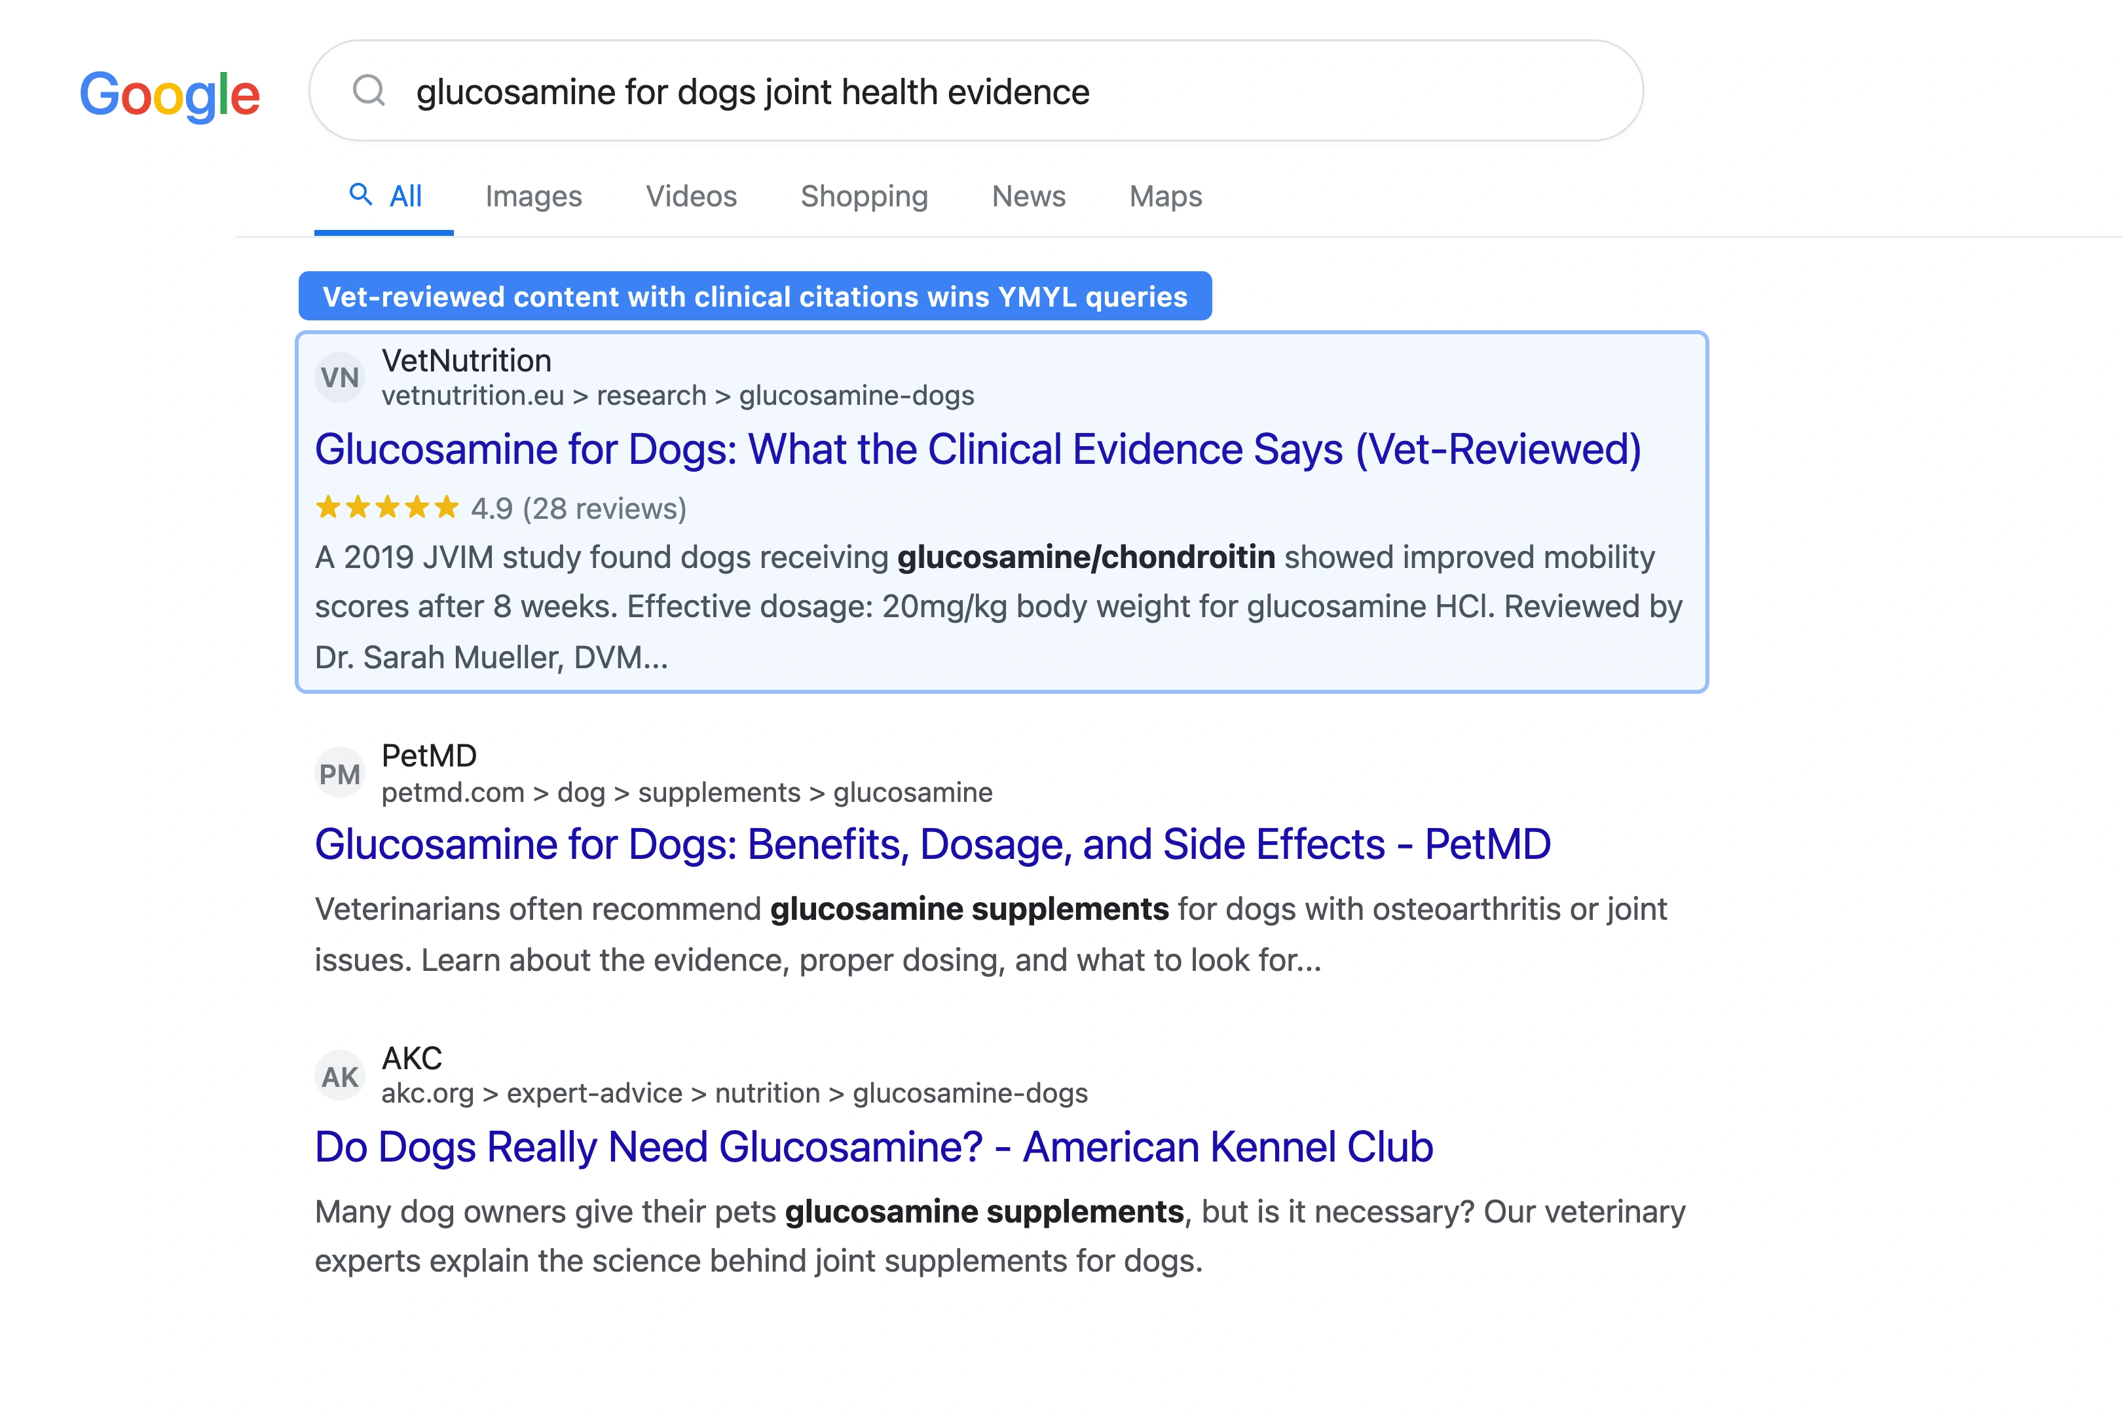This screenshot has width=2122, height=1421.
Task: Click the PetMD PM site icon
Action: [340, 772]
